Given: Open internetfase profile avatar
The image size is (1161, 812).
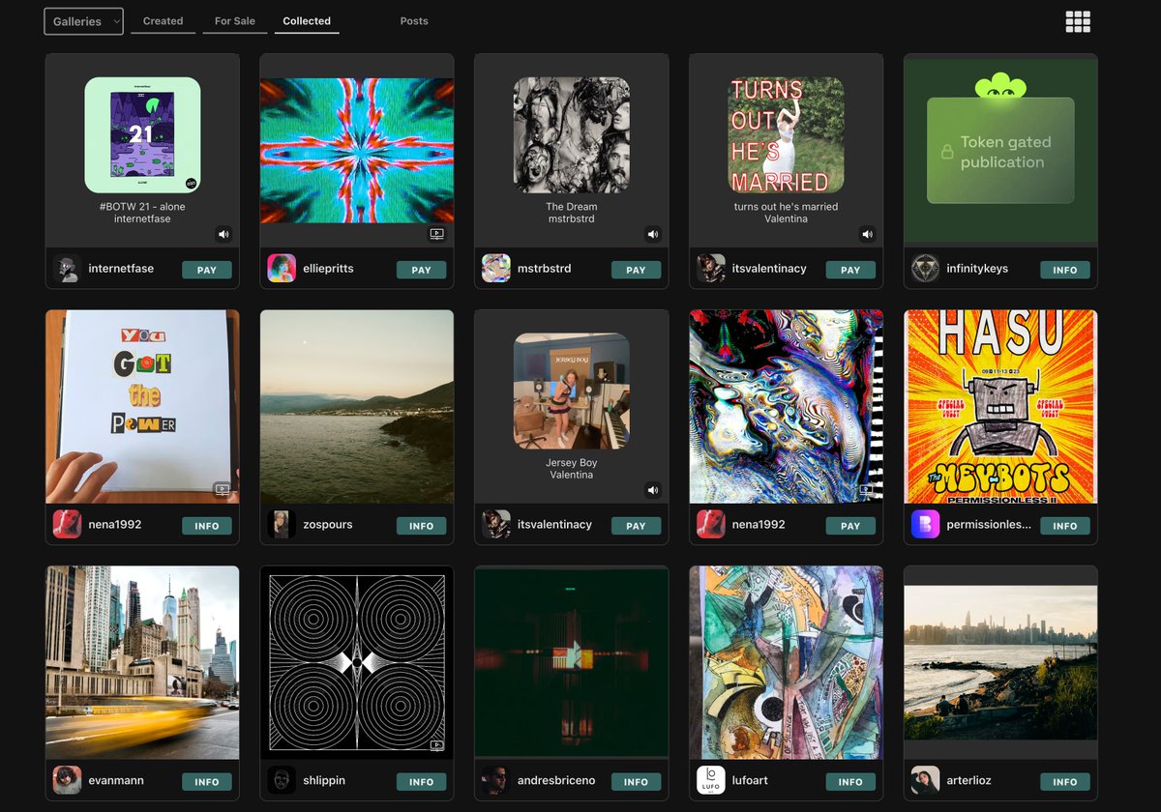Looking at the screenshot, I should (x=67, y=269).
